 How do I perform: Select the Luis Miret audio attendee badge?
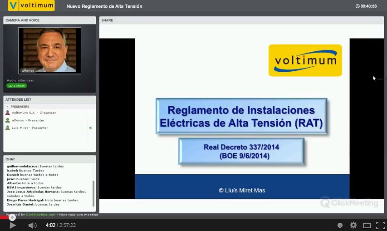[16, 86]
